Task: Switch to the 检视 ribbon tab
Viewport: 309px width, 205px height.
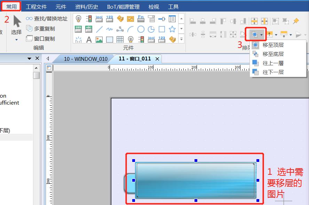Action: pos(154,7)
